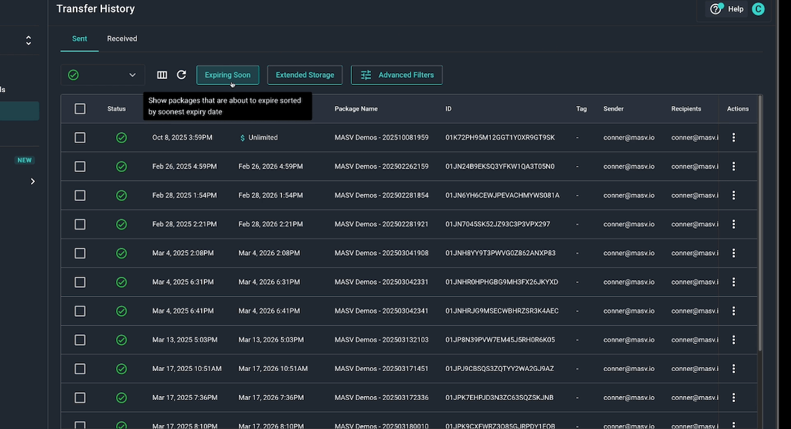
Task: Click the Unlimited expiry dollar icon
Action: (241, 137)
